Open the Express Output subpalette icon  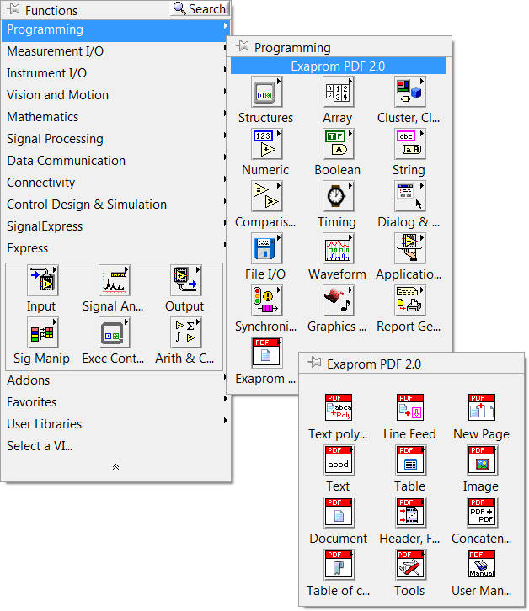[185, 280]
